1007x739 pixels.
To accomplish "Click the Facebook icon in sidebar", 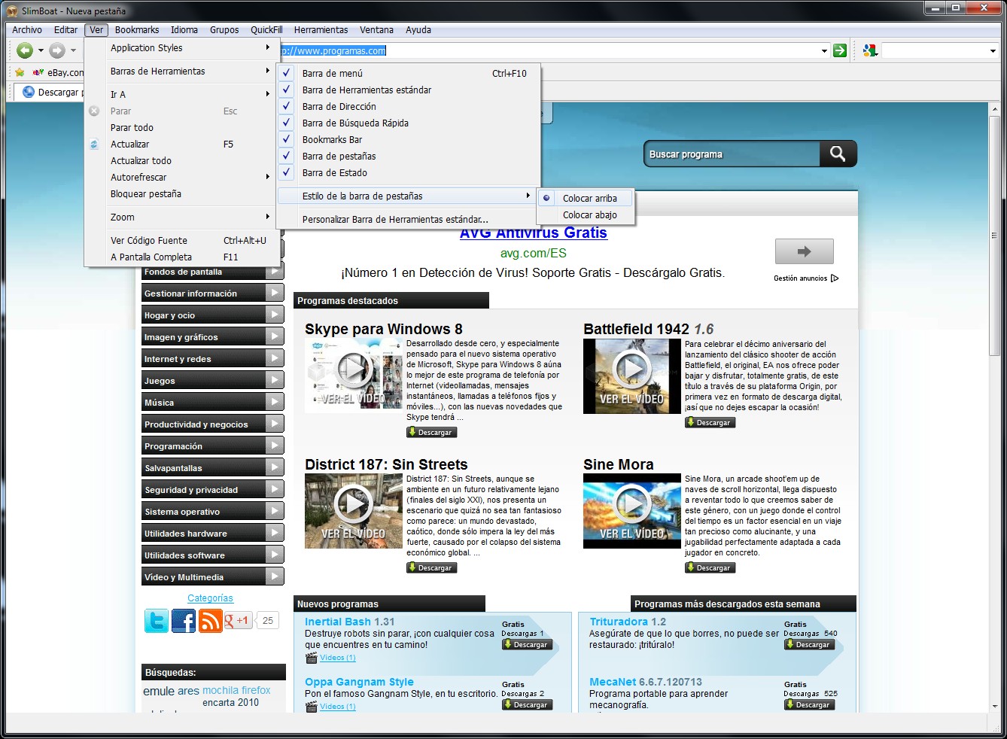I will pos(184,621).
